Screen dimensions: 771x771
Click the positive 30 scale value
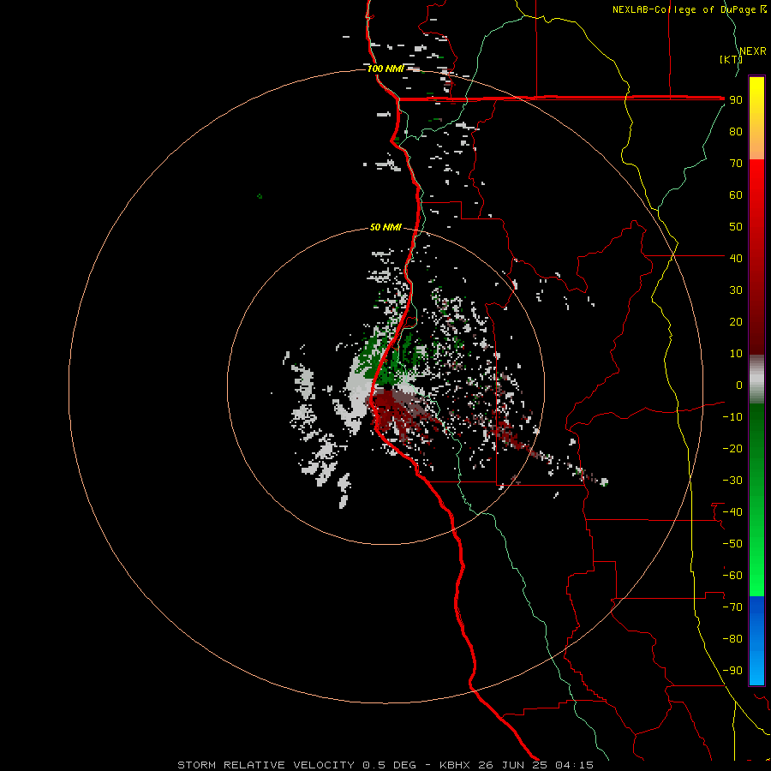tap(736, 290)
